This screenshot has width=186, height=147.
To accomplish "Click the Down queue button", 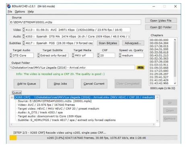I will [x=170, y=110].
